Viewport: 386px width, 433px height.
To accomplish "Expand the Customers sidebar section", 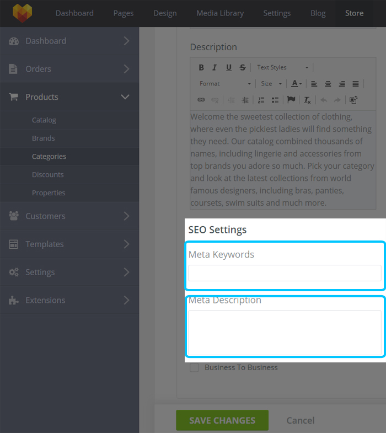I will click(x=69, y=216).
